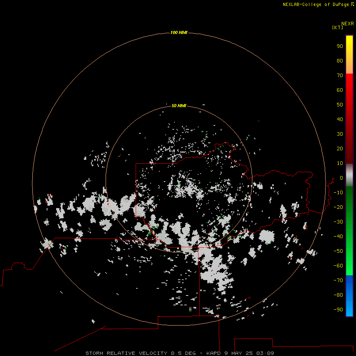Click the 30 value on velocity scale
Image resolution: width=356 pixels, height=356 pixels.
(x=340, y=134)
